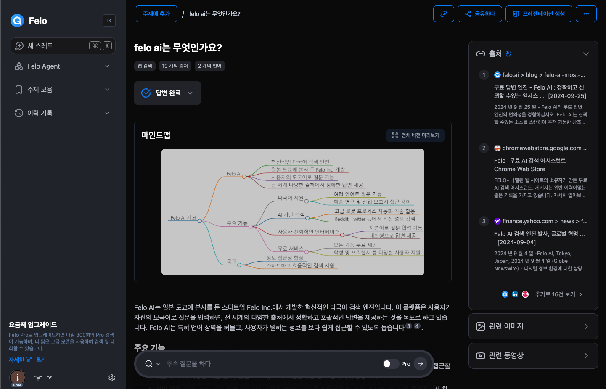The height and width of the screenshot is (389, 606).
Task: Click citation number 3 in the answer
Action: coord(409,326)
